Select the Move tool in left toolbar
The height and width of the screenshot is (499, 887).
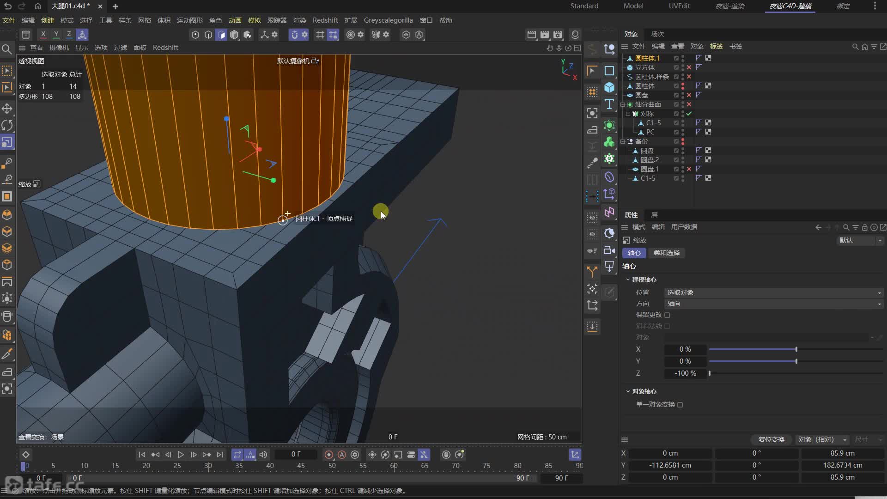(7, 109)
